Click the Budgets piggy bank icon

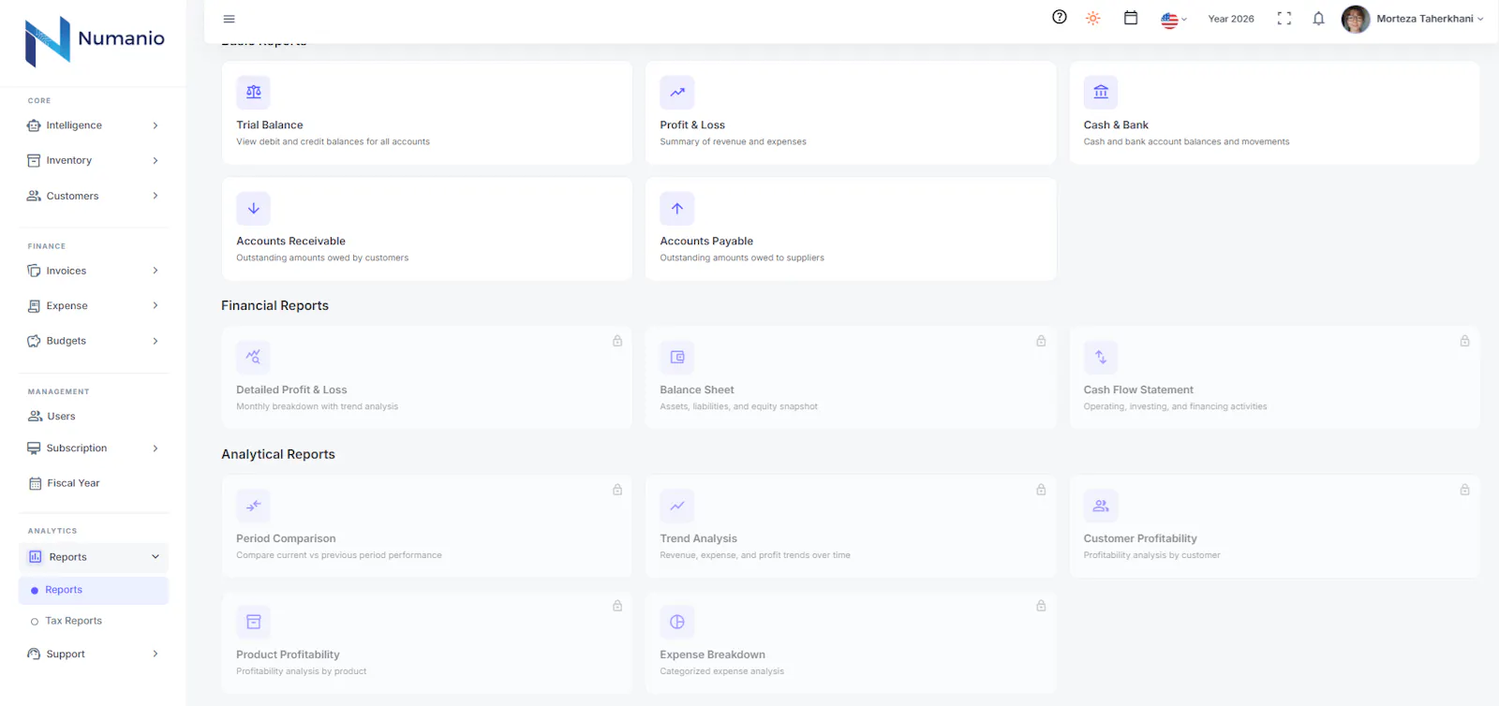(35, 341)
